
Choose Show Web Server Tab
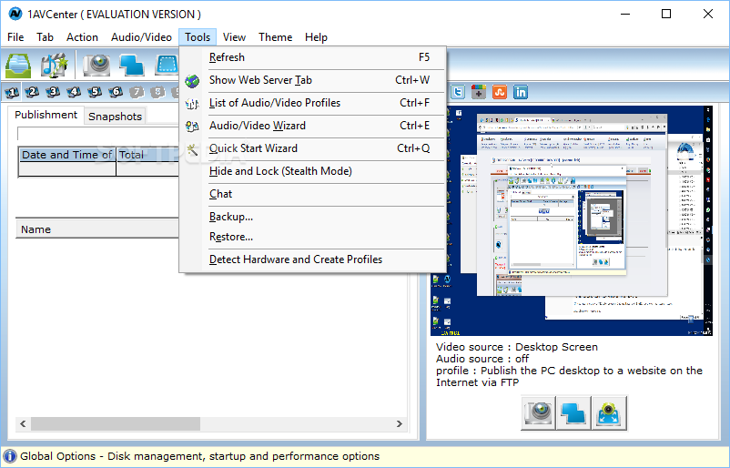(313, 80)
